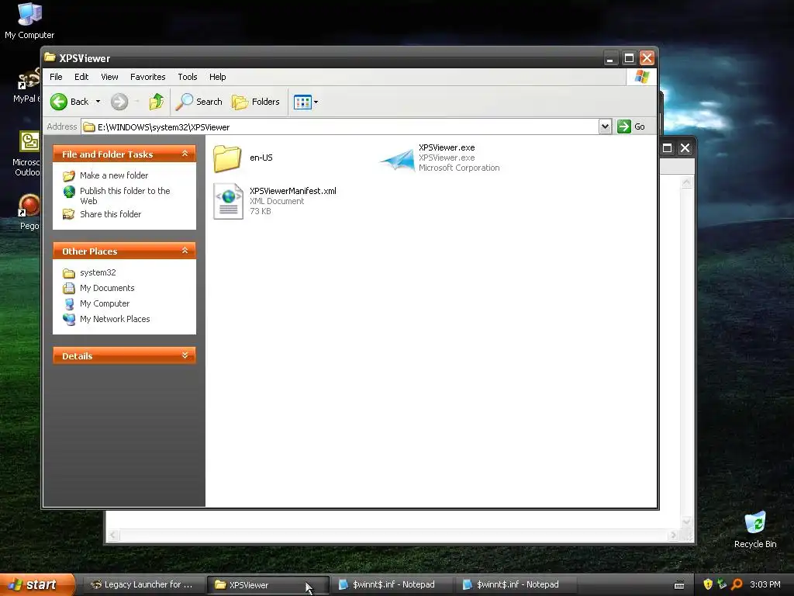794x596 pixels.
Task: Click the network connection tray icon
Action: 722,584
